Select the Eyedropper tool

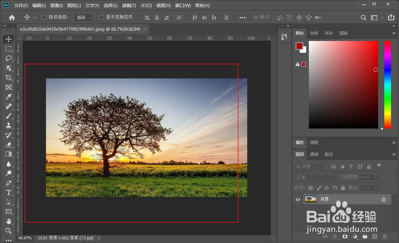(x=9, y=97)
